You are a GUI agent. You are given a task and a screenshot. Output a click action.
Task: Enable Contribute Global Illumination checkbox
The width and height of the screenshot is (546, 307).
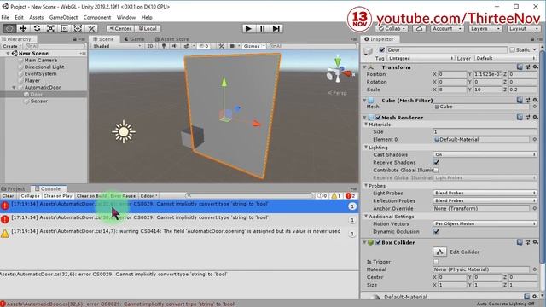pyautogui.click(x=436, y=170)
